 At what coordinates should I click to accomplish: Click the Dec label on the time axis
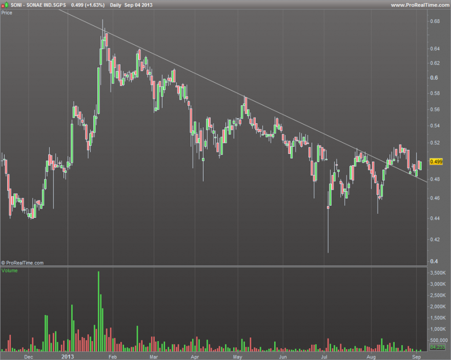[29, 357]
